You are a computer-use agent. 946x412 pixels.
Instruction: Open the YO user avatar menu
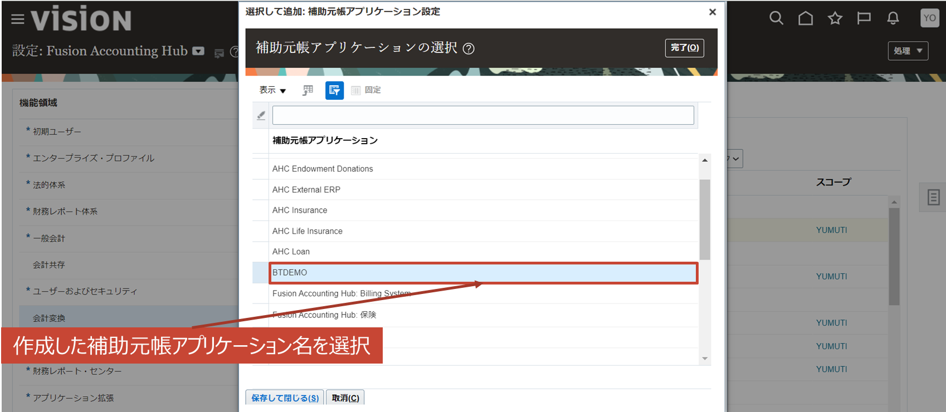pyautogui.click(x=929, y=18)
